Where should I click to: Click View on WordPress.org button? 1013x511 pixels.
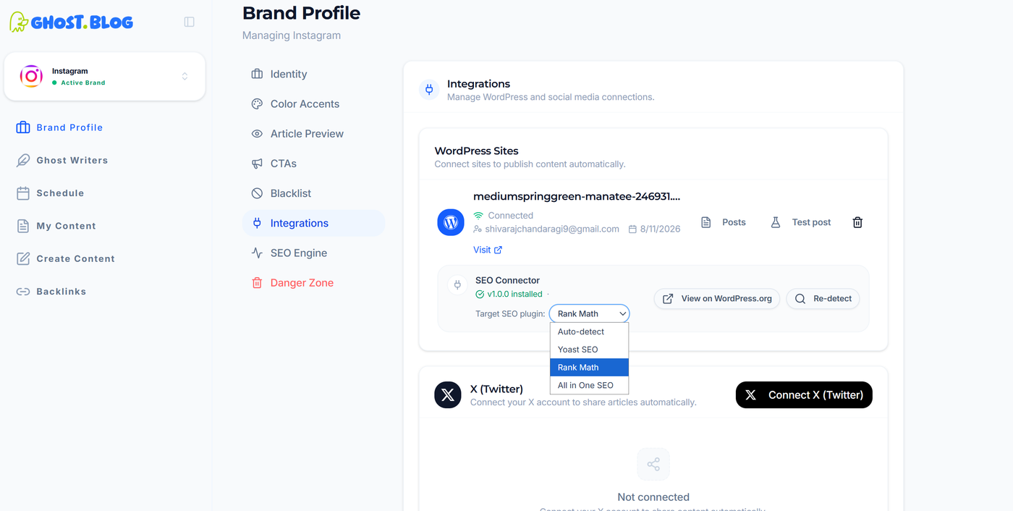(x=717, y=298)
